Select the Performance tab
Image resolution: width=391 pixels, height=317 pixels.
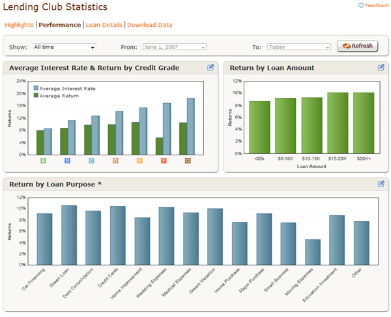[60, 25]
